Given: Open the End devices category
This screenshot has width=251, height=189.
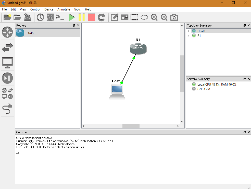Looking at the screenshot, I should (x=7, y=62).
